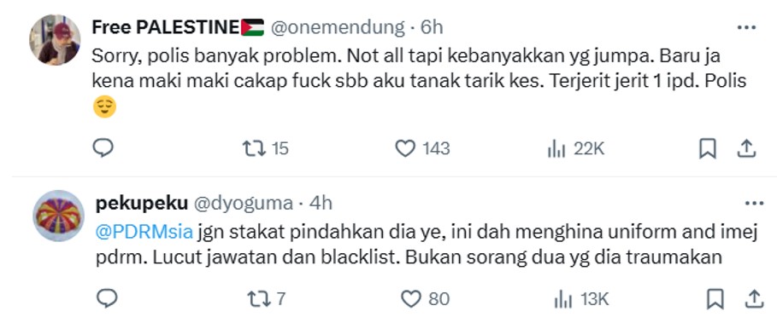
Task: Like the tweet with 80 likes
Action: click(425, 298)
